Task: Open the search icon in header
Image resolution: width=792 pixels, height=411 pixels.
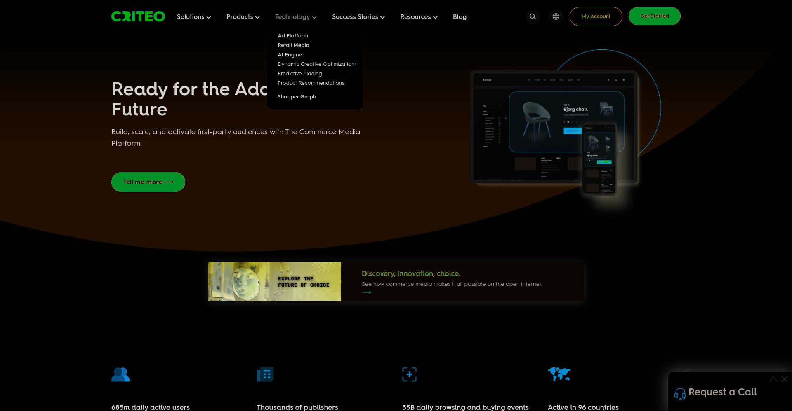Action: [533, 16]
